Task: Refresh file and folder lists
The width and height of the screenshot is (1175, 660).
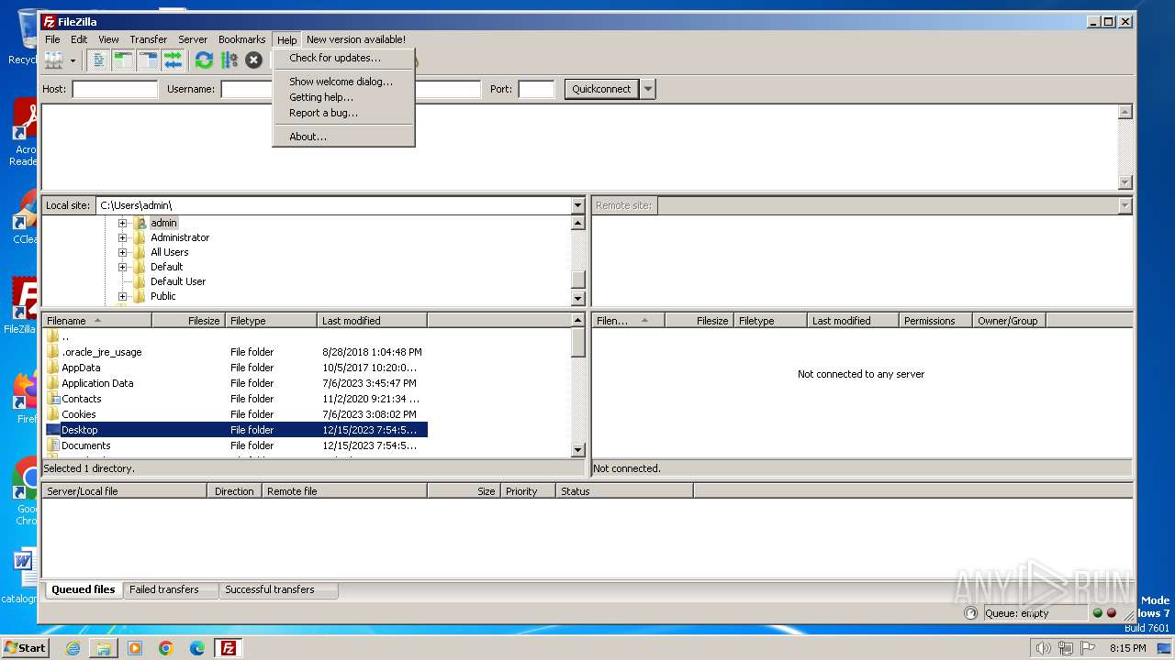Action: [204, 60]
